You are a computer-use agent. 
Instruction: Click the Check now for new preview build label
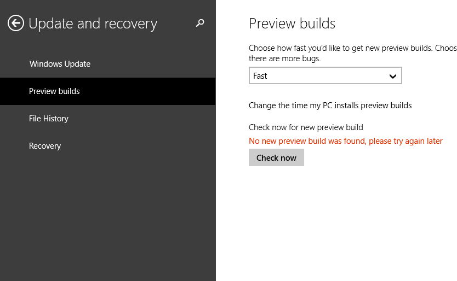306,127
